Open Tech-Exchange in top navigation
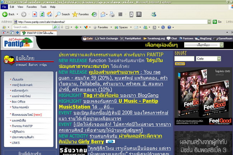 tap(106, 38)
